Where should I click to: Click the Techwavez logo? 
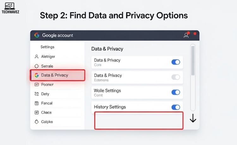point(10,8)
